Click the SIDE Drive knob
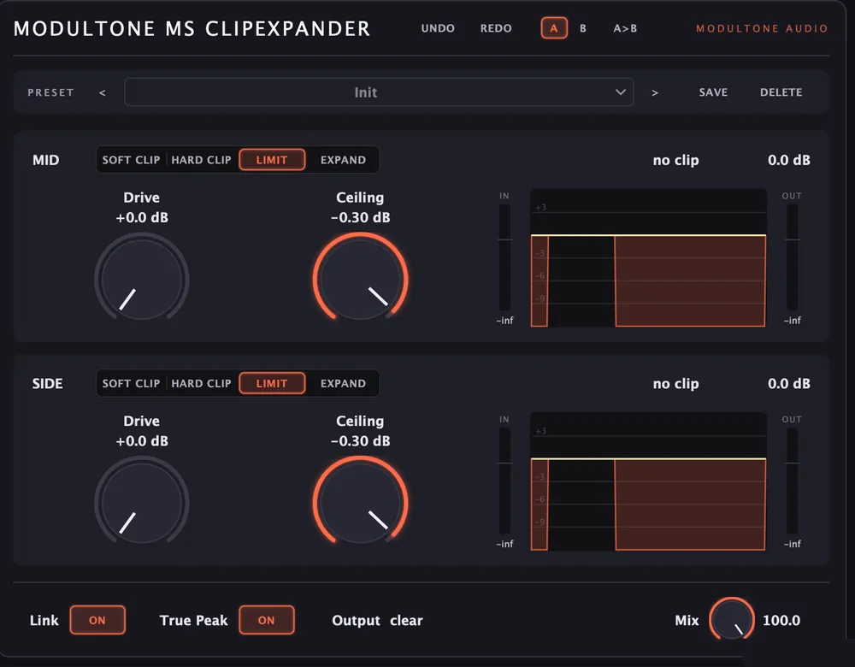 (x=142, y=503)
